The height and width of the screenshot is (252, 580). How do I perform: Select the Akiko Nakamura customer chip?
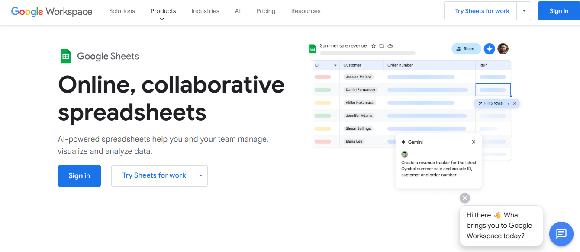point(359,103)
